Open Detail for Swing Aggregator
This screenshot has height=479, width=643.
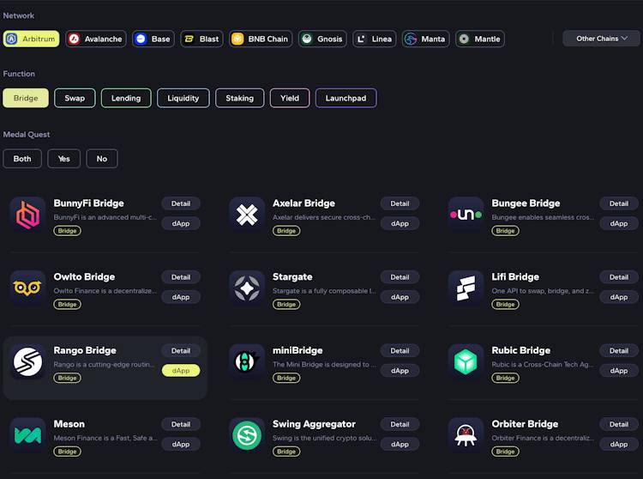click(400, 424)
